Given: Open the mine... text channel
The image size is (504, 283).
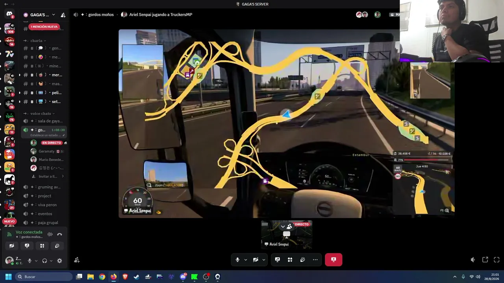Looking at the screenshot, I should (44, 66).
